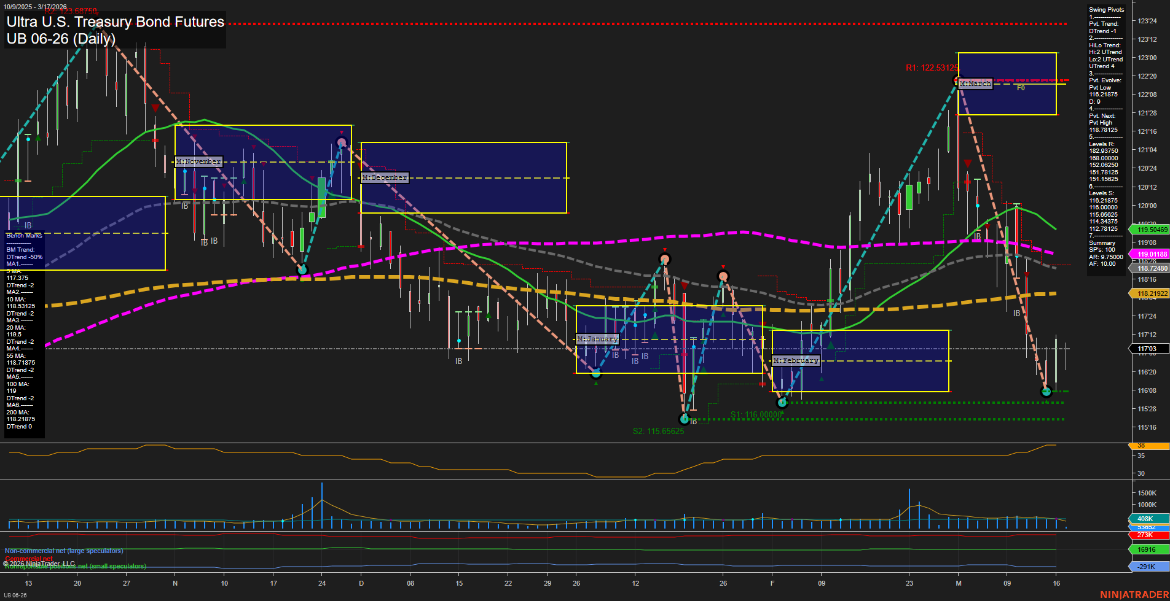Open the UB 06-26 chart tab

(x=15, y=595)
